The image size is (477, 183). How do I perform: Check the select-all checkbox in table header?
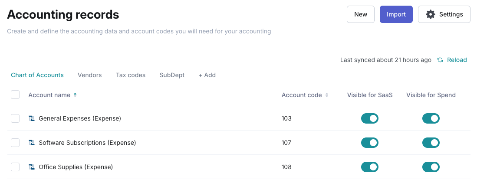click(x=15, y=95)
